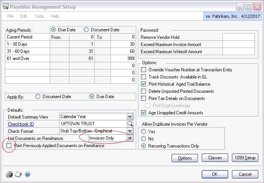The image size is (264, 183).
Task: Expand the Default Summary View dropdown
Action: [x=130, y=117]
